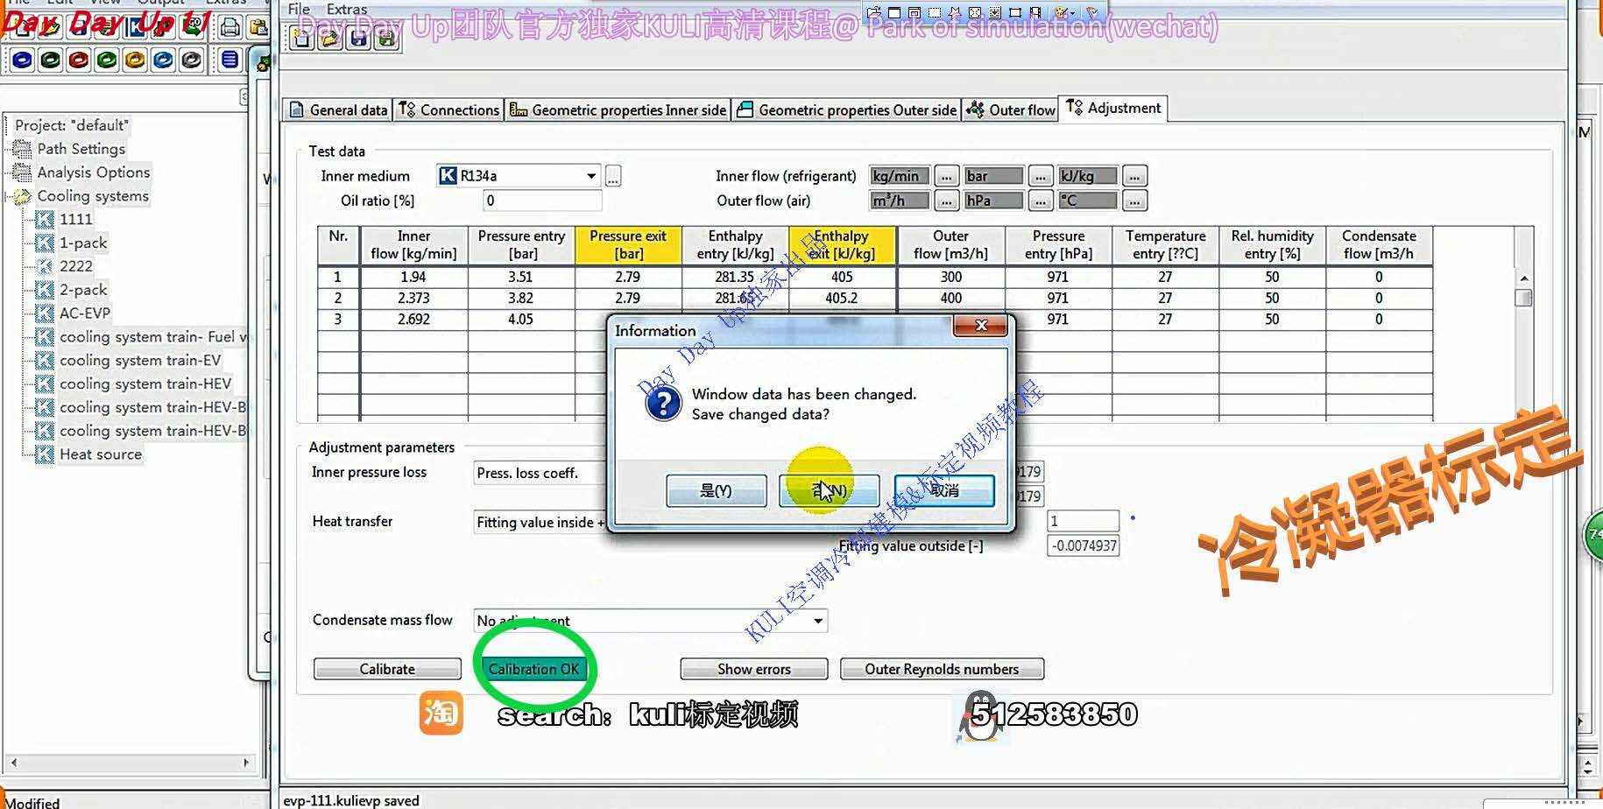This screenshot has height=809, width=1603.
Task: Open the Press. loss coeff. dropdown
Action: click(x=539, y=473)
